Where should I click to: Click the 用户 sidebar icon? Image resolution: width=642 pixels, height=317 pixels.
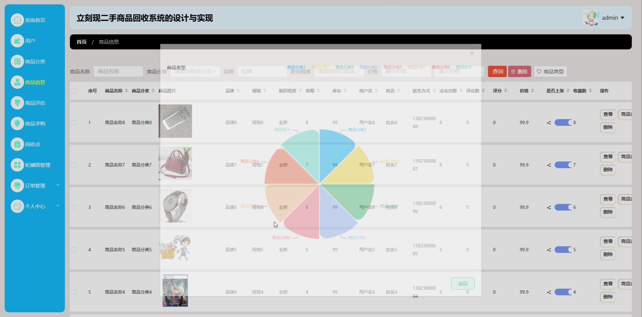(x=17, y=41)
